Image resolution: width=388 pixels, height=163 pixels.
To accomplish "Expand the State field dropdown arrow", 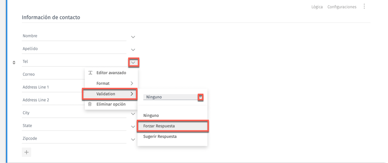I will 133,127.
